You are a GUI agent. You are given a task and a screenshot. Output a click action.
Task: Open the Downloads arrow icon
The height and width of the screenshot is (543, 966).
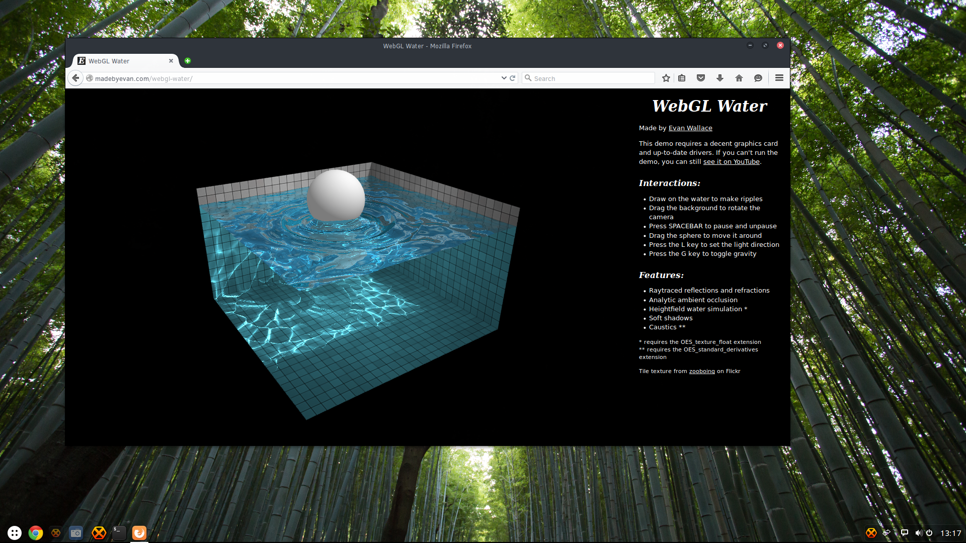pyautogui.click(x=720, y=78)
